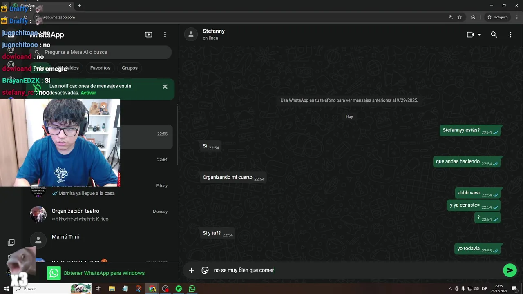This screenshot has width=523, height=294.
Task: Open WhatsApp desktop from the taskbar
Action: coord(192,289)
